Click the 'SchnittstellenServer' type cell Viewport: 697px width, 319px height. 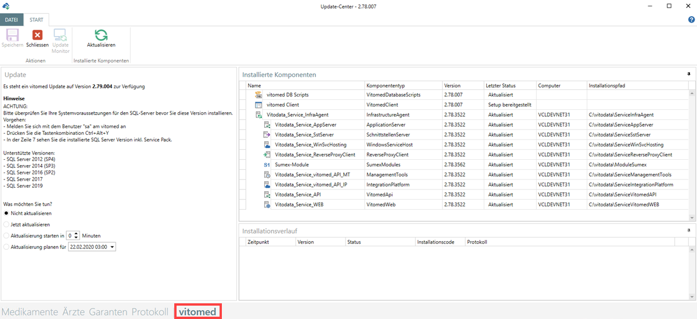[x=403, y=135]
